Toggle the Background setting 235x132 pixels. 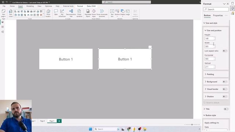click(x=225, y=82)
